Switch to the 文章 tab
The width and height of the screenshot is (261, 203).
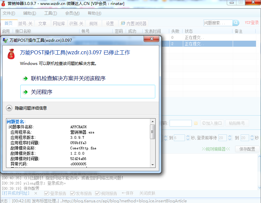42,24
